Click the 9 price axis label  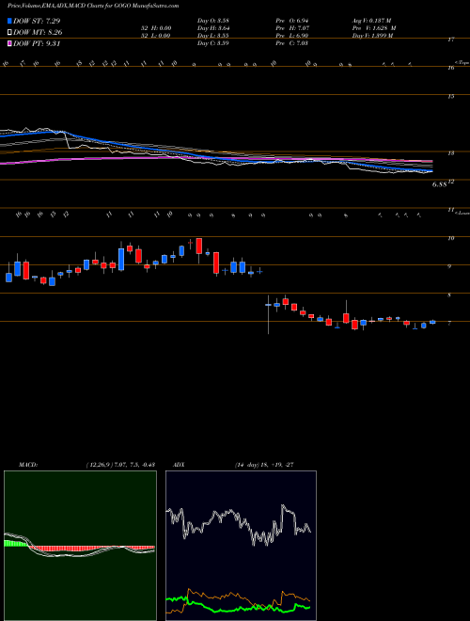[449, 266]
